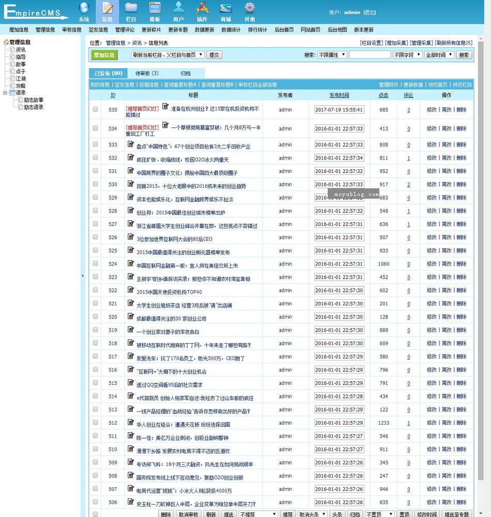Click the 搜索 button
Image resolution: width=491 pixels, height=517 pixels.
464,55
